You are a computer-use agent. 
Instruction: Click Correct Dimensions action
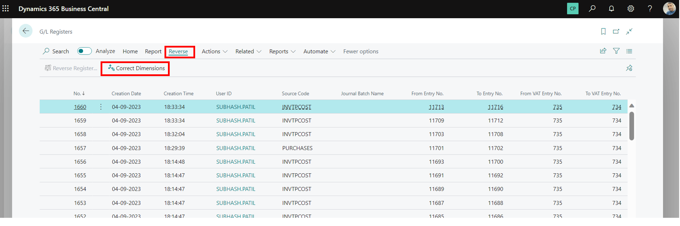(136, 68)
